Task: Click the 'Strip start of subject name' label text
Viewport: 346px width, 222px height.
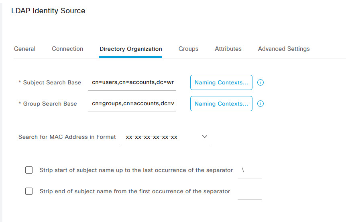Action: [x=136, y=170]
